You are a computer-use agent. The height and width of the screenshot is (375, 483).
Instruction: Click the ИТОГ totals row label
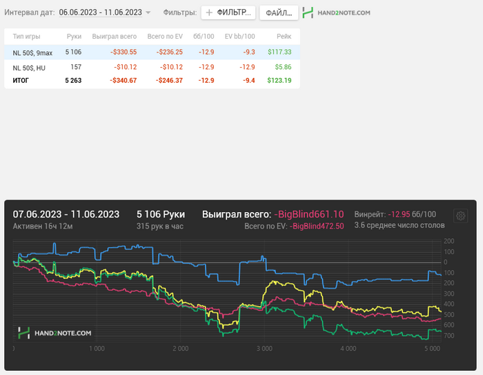pyautogui.click(x=21, y=81)
